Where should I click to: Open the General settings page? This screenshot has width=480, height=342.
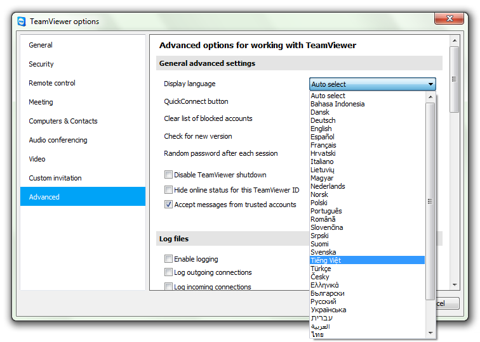[x=83, y=45]
